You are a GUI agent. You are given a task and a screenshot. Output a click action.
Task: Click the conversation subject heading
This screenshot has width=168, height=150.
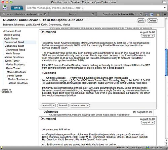click(x=43, y=20)
